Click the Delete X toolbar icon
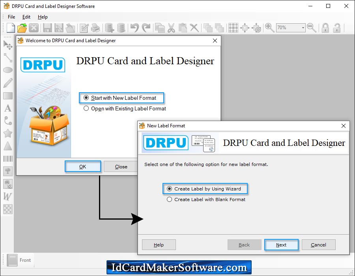Image resolution: width=355 pixels, height=276 pixels. coord(194,28)
